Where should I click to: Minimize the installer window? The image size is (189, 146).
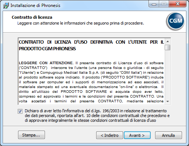click(x=154, y=4)
